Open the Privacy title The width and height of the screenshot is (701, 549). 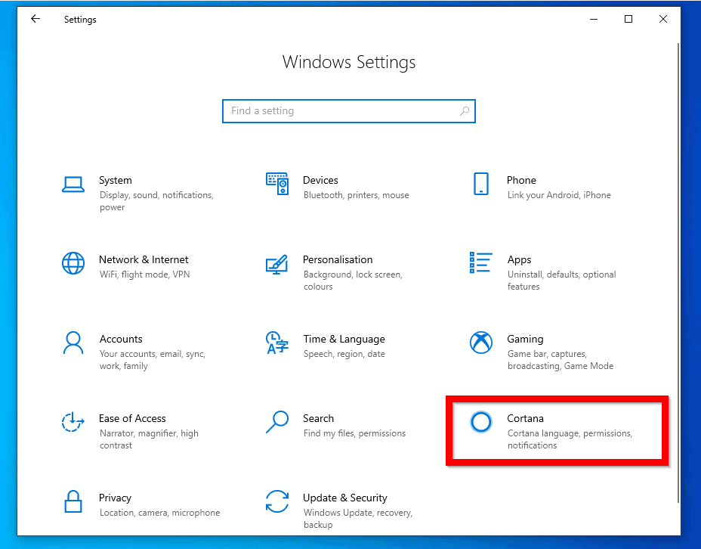[115, 498]
